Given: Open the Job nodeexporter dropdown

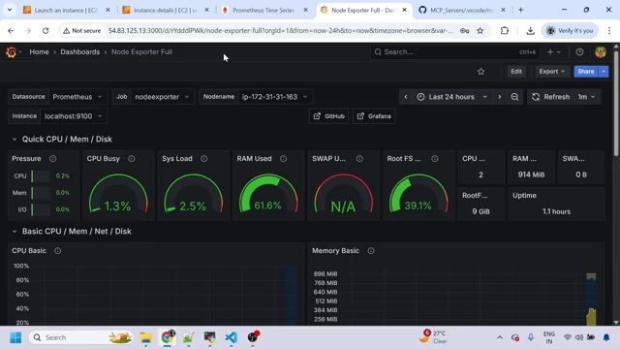Looking at the screenshot, I should coord(162,97).
